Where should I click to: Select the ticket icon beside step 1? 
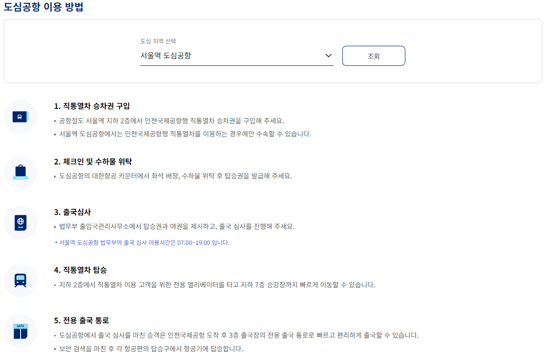pyautogui.click(x=21, y=117)
